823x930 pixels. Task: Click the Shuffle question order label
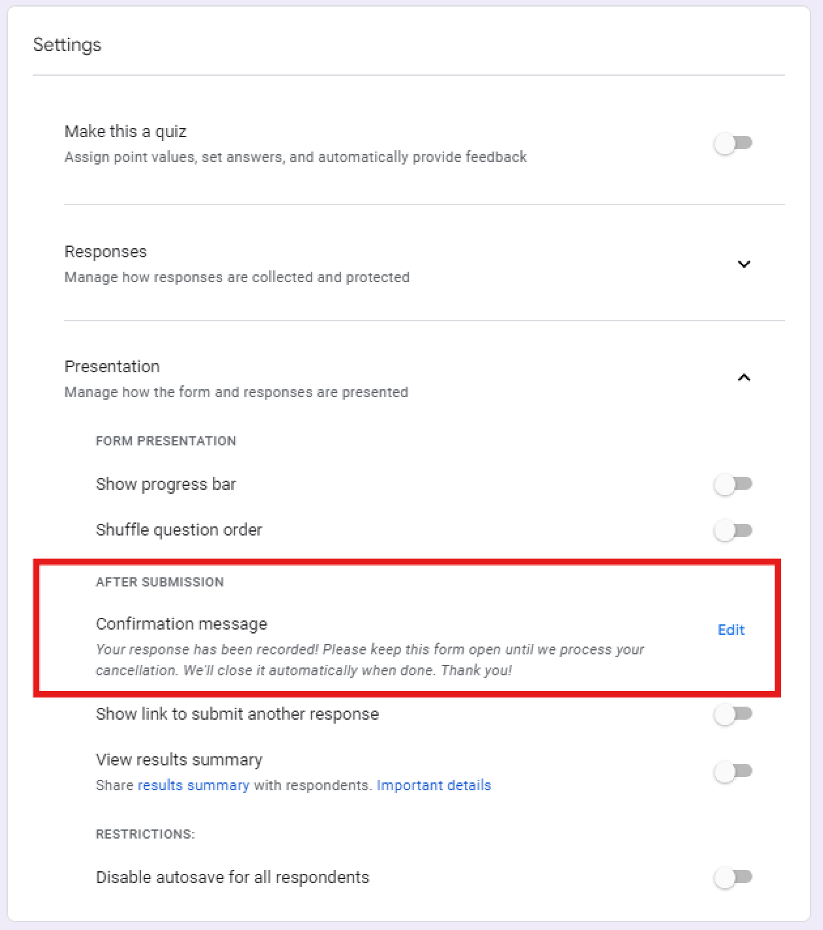click(x=179, y=530)
